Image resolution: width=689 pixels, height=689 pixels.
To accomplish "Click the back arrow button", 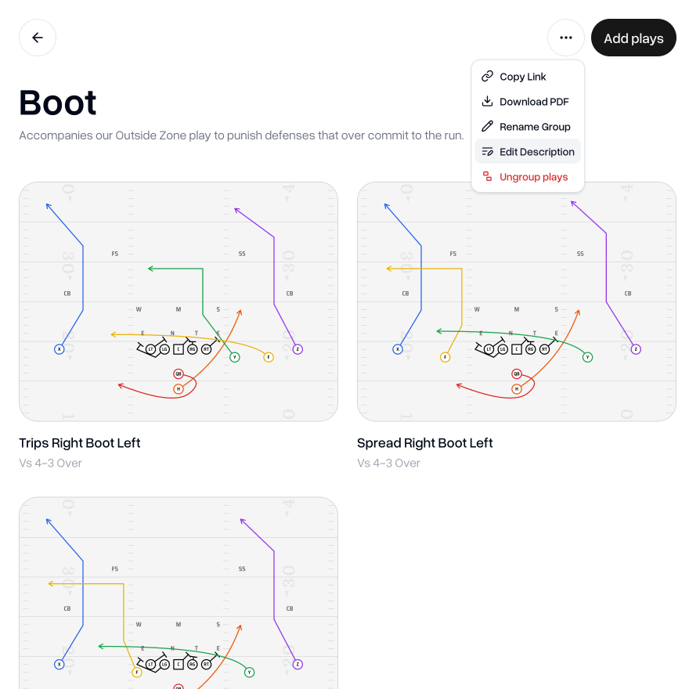I will click(x=38, y=38).
